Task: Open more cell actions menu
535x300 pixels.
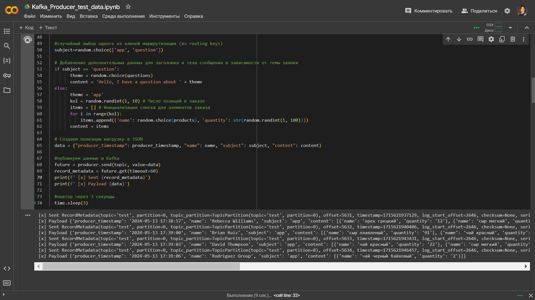Action: pyautogui.click(x=524, y=39)
